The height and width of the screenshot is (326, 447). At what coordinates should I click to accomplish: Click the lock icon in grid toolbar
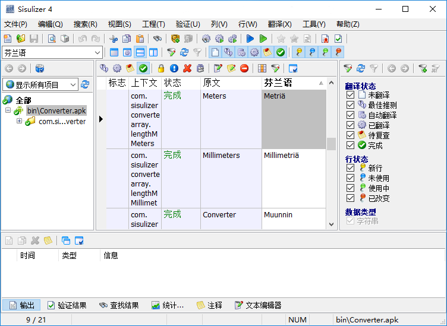tap(161, 68)
